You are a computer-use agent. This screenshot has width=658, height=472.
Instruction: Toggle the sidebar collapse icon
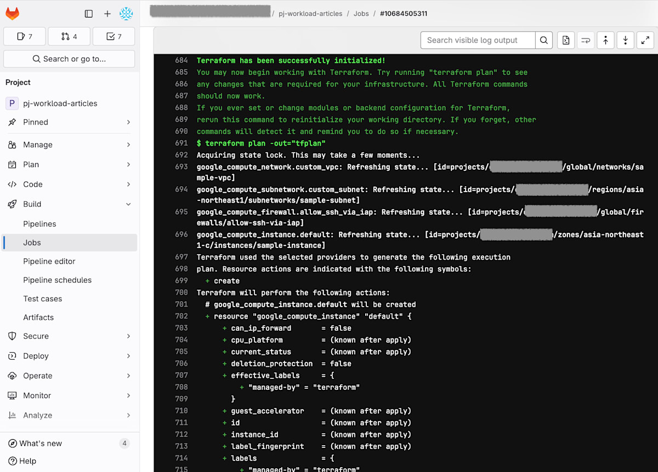(89, 14)
